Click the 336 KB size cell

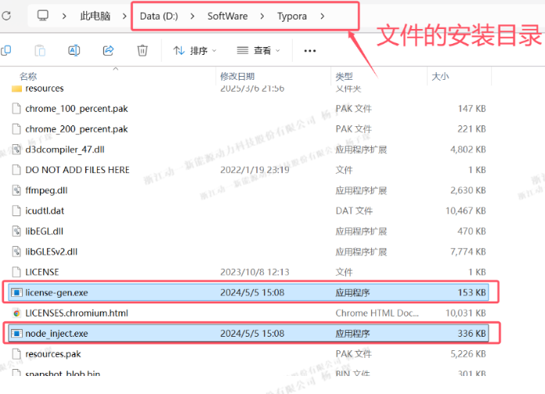(x=471, y=334)
